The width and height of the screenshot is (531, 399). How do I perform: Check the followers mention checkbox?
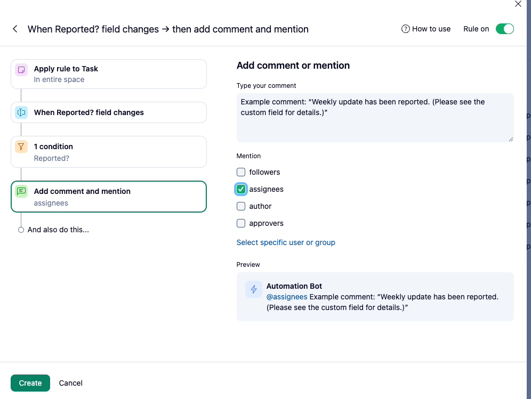(x=241, y=172)
